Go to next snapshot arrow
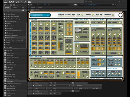The image size is (130, 97). point(125,2)
